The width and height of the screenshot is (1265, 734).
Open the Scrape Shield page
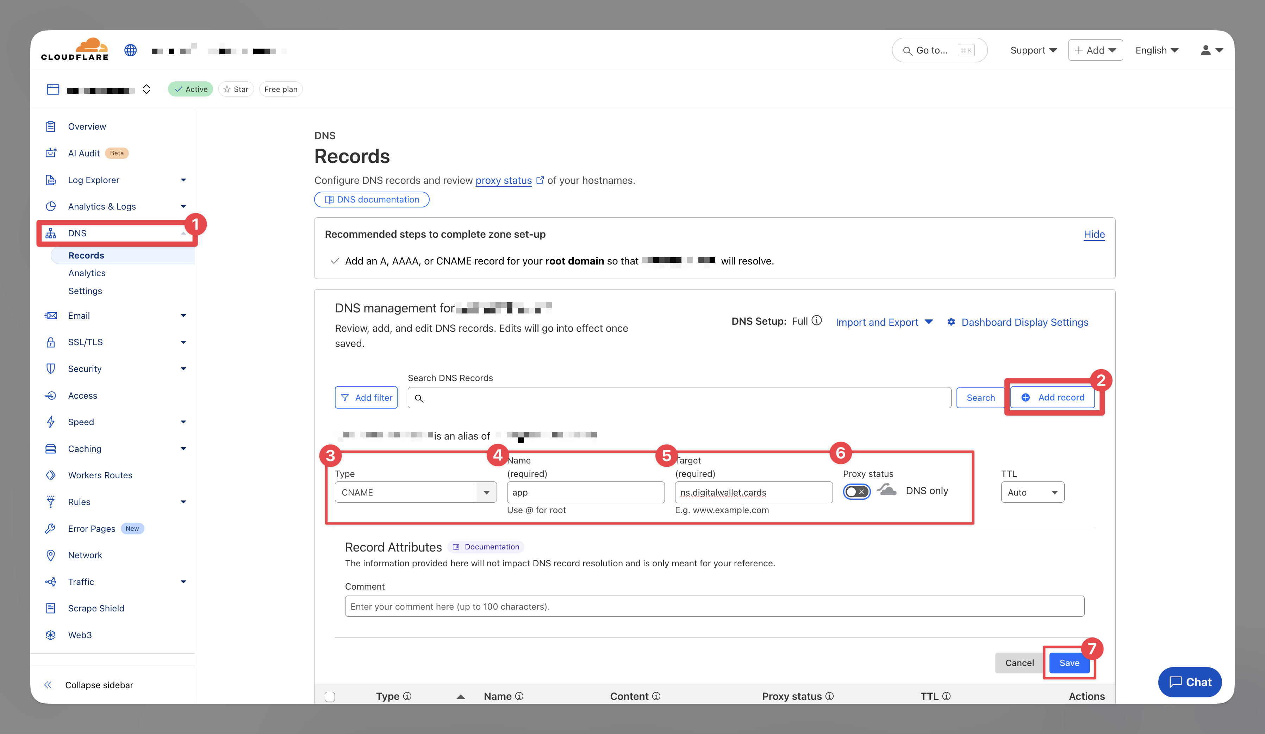(96, 609)
